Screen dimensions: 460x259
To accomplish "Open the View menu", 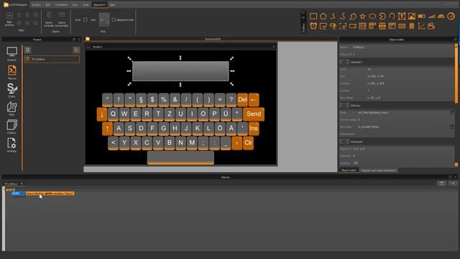I will click(75, 5).
